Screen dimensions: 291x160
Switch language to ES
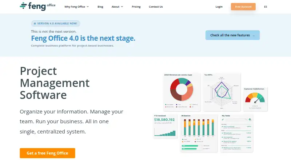tap(266, 7)
